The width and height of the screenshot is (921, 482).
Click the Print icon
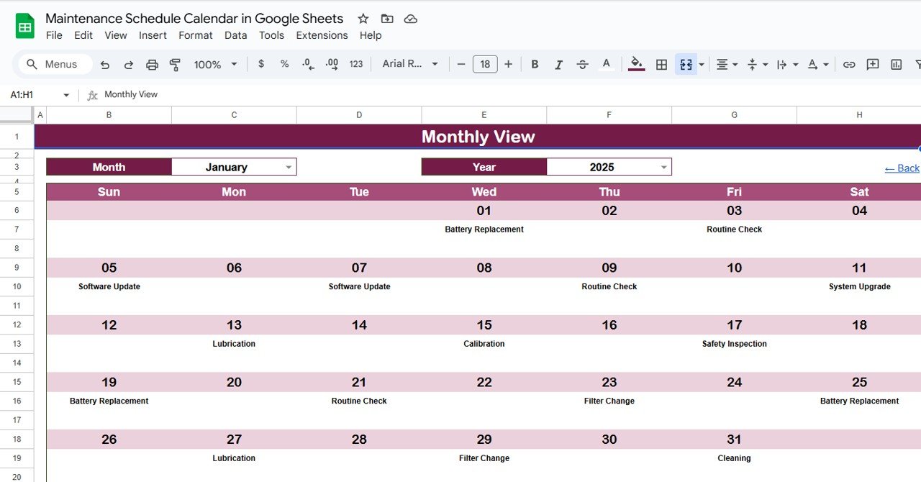152,64
